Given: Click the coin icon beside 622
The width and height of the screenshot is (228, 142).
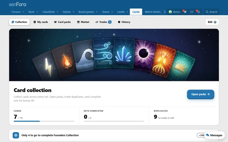Looking at the screenshot, I should [215, 22].
